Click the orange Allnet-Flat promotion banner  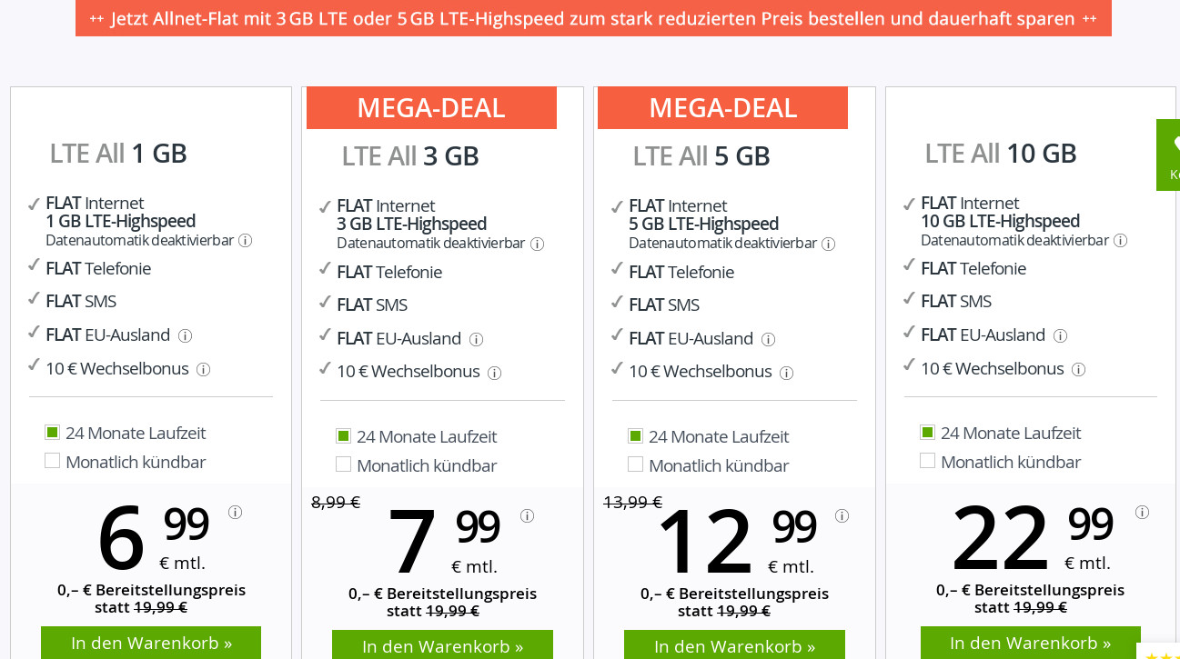593,18
